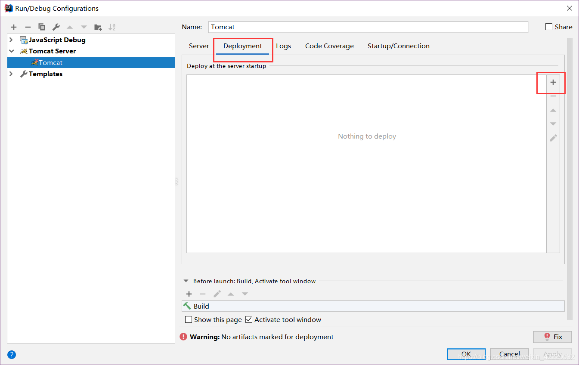The image size is (579, 365).
Task: Open the help question mark
Action: (x=12, y=355)
